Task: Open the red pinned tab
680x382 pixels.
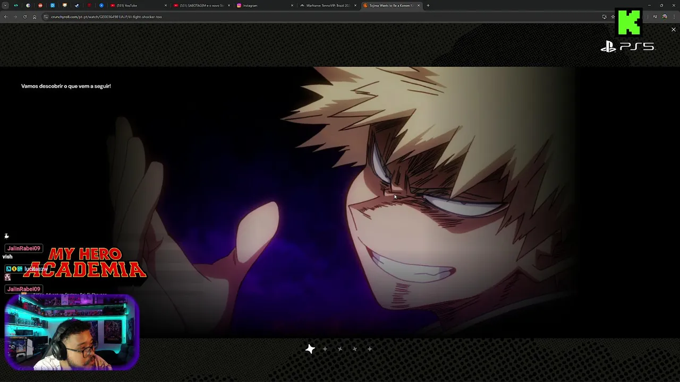Action: [89, 5]
